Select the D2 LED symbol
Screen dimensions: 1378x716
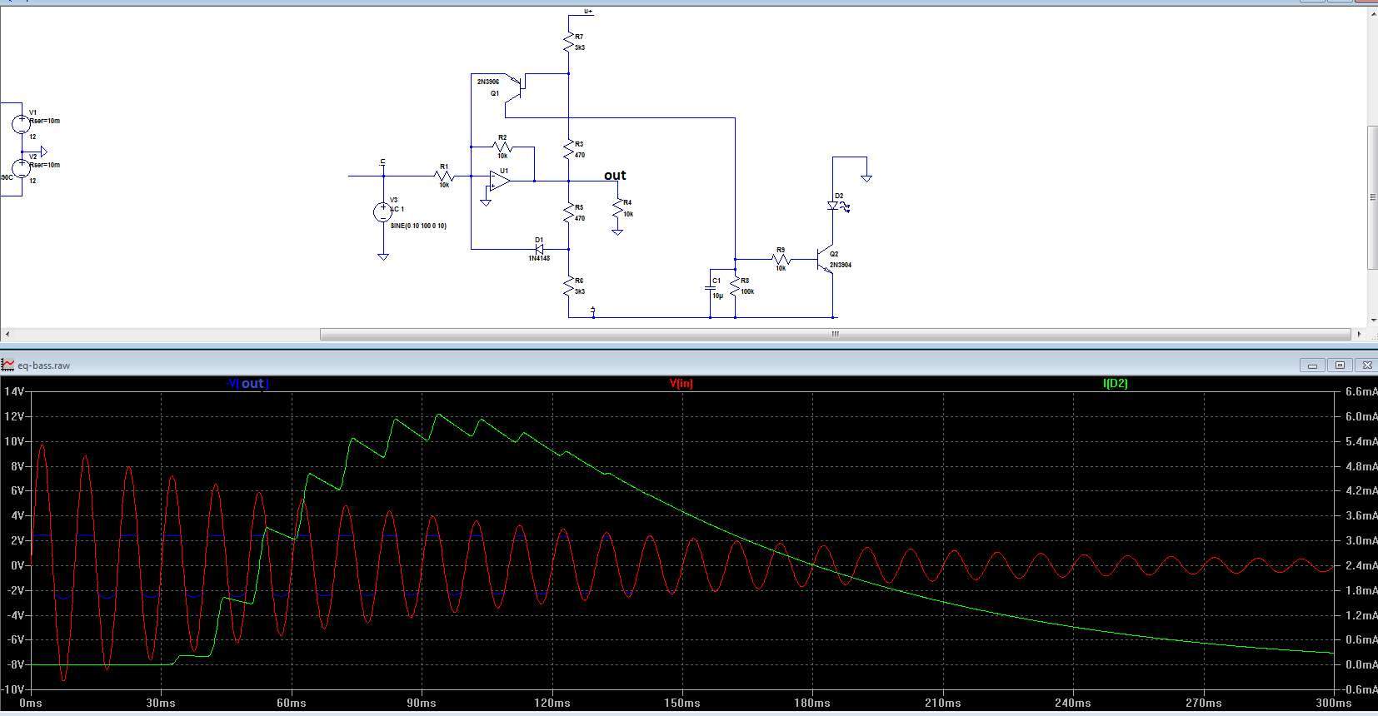(833, 206)
